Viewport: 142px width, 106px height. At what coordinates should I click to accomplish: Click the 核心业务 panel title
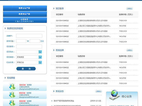[x=127, y=96]
